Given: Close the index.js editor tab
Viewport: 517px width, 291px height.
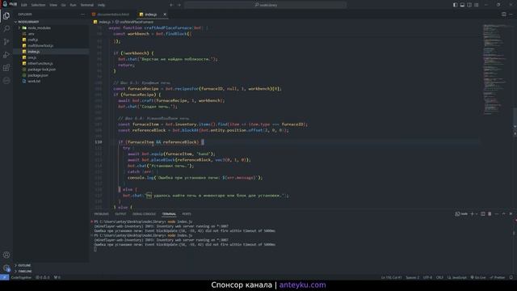Looking at the screenshot, I should coord(165,15).
